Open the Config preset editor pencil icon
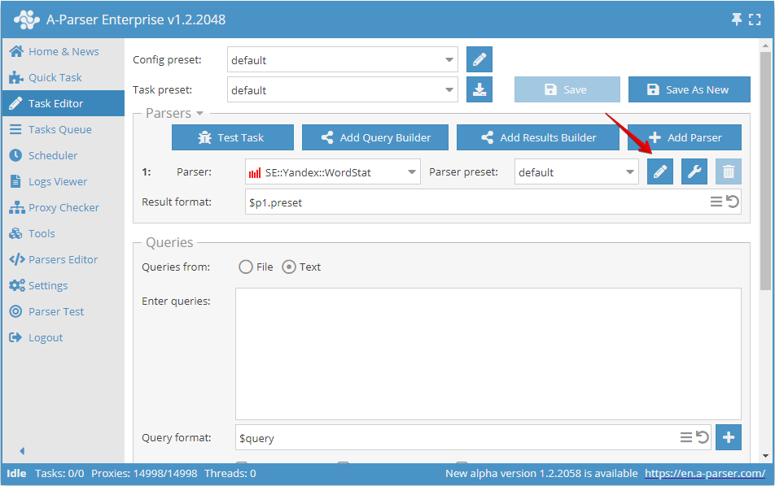This screenshot has height=486, width=775. point(479,59)
